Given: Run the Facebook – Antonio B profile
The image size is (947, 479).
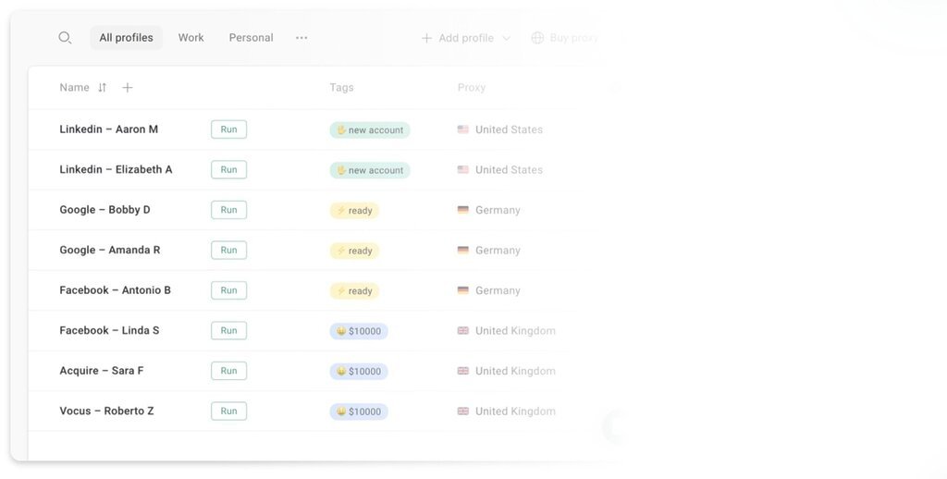Looking at the screenshot, I should (x=229, y=290).
